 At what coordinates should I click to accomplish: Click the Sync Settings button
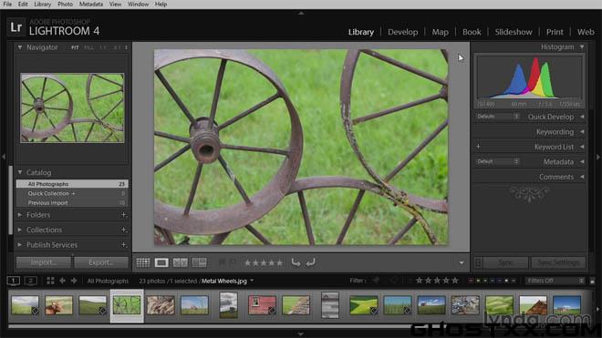(558, 262)
